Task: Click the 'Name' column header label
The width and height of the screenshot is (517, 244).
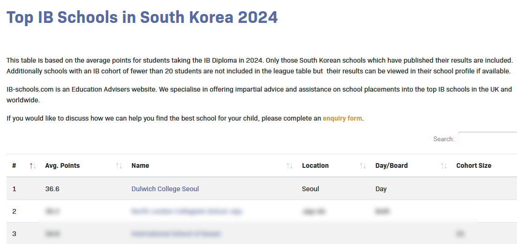Action: click(140, 165)
